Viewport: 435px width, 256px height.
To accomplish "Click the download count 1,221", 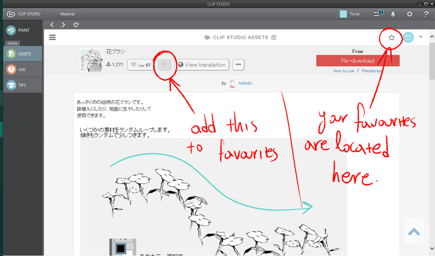I will (x=115, y=64).
